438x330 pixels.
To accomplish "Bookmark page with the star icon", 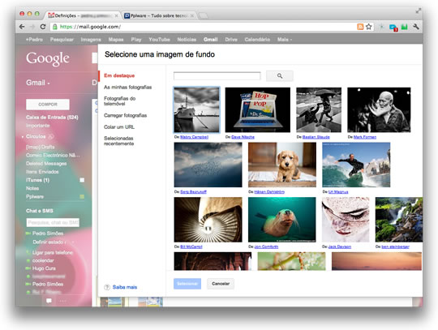I will click(x=369, y=27).
